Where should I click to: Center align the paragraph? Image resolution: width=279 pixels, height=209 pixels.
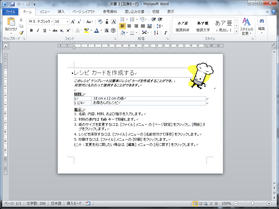tap(129, 26)
